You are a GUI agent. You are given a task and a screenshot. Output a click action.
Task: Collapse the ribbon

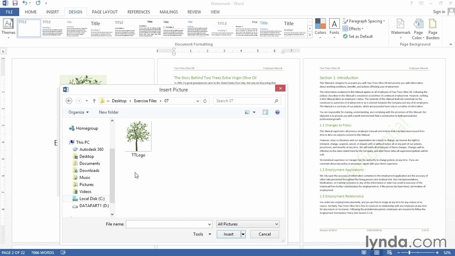[451, 44]
